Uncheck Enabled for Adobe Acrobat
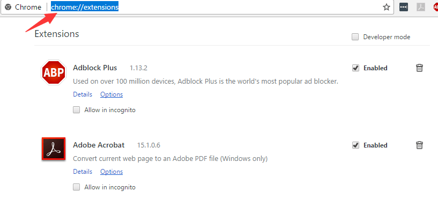Screen dimensions: 438x206 pos(355,145)
